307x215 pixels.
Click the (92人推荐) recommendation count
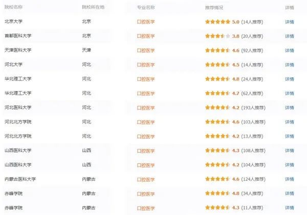[x=252, y=51]
